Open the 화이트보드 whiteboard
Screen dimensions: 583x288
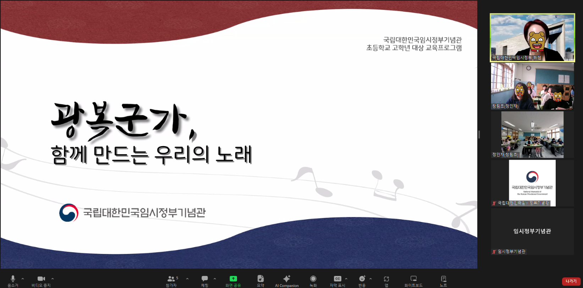413,281
